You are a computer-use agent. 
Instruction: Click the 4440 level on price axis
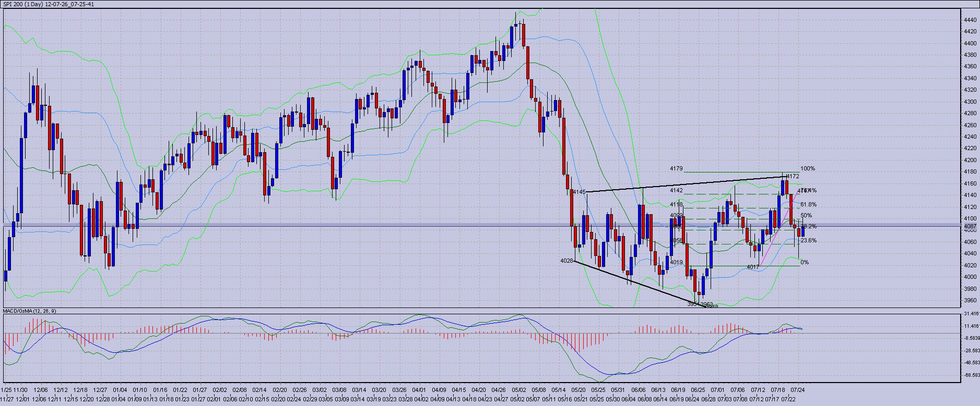tap(970, 20)
